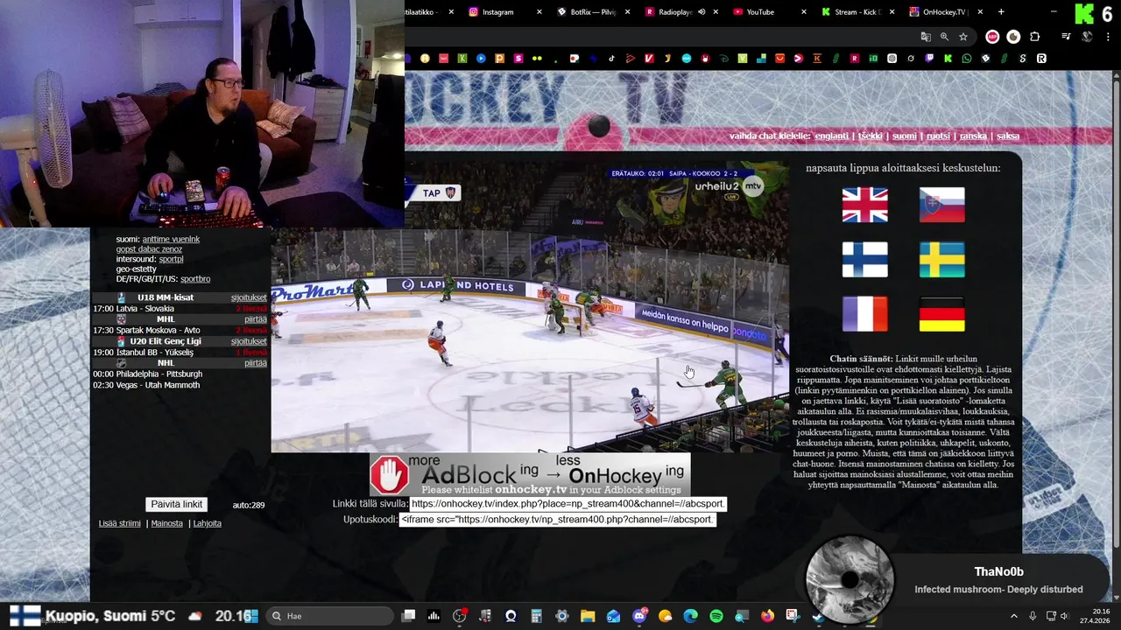
Task: Open the Steam icon on the taskbar
Action: (818, 616)
